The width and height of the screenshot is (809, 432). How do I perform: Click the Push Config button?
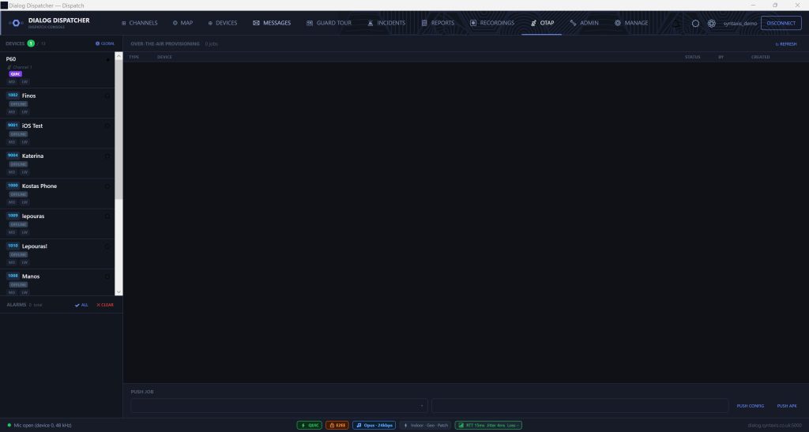tap(751, 406)
